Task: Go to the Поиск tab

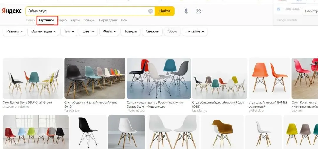Action: (x=30, y=20)
